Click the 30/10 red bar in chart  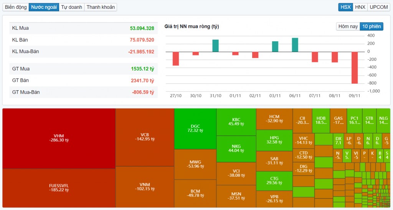[x=195, y=54]
